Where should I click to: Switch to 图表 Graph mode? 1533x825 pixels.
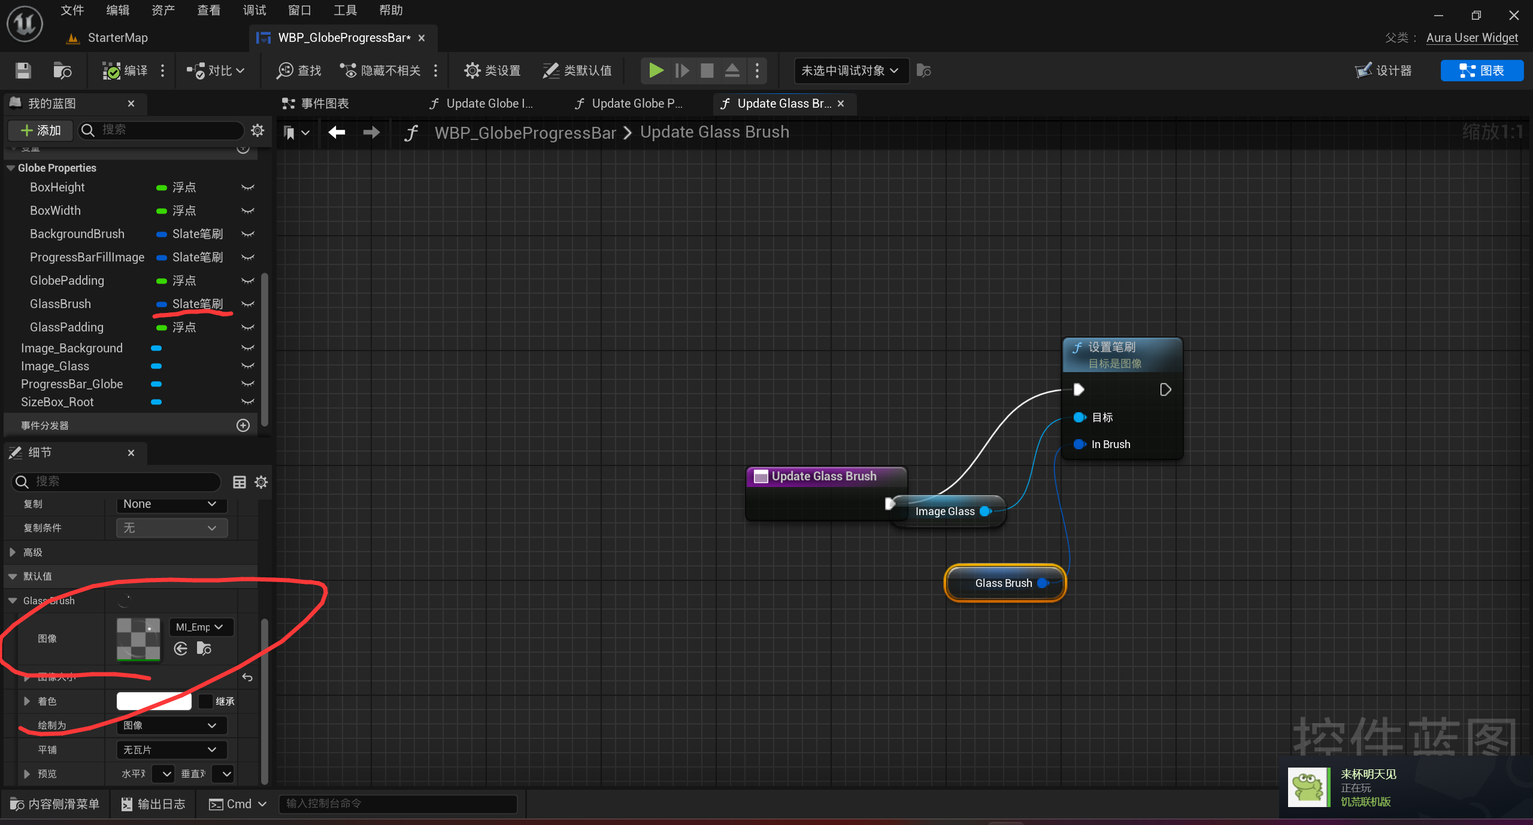pyautogui.click(x=1482, y=71)
